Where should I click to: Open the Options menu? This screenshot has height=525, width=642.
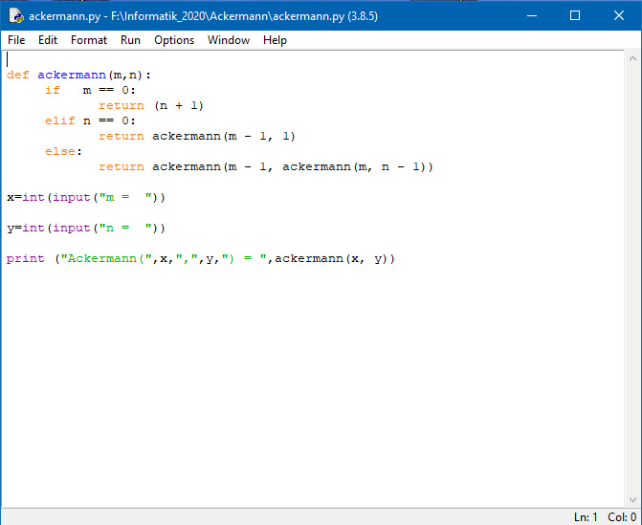point(174,40)
